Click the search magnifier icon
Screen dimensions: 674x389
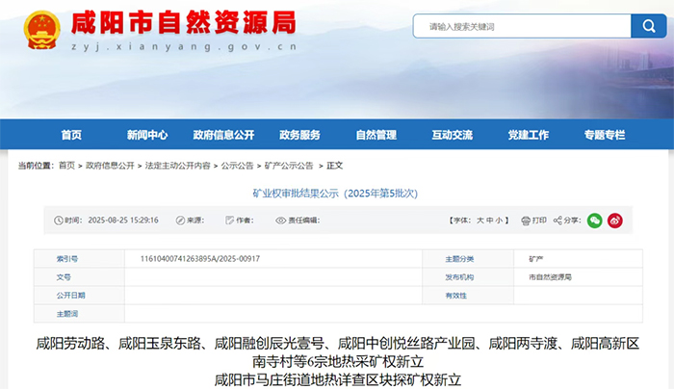[x=641, y=26]
